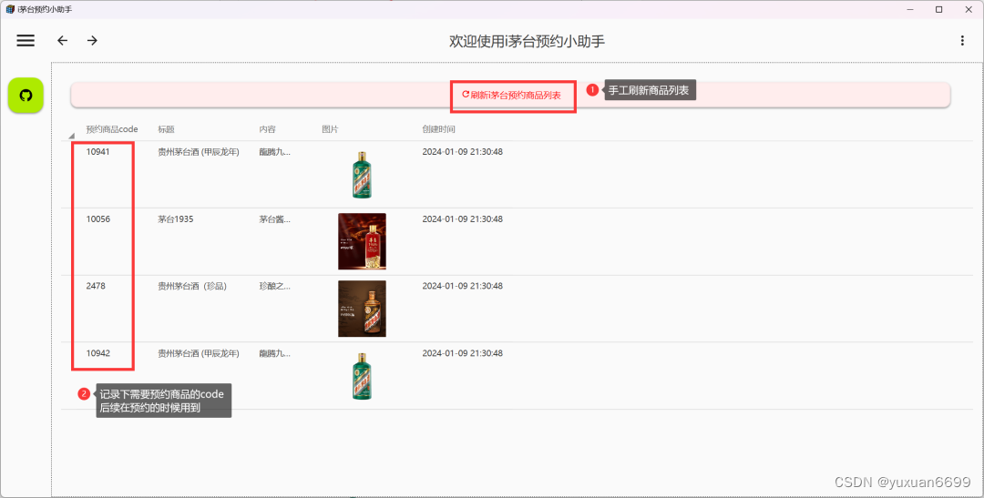Click the 图片 column header
Screen dimensions: 984x498
point(330,129)
